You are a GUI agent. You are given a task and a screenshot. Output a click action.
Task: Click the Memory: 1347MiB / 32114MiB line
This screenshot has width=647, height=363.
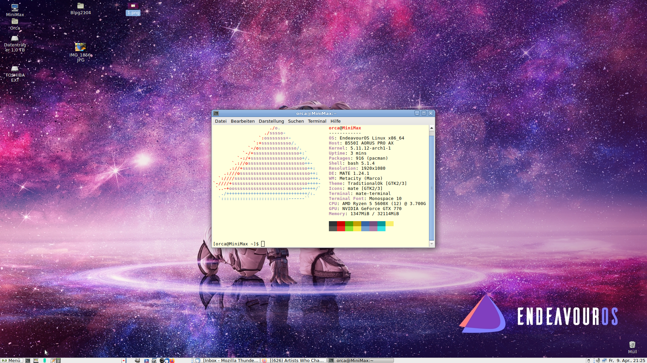[364, 214]
